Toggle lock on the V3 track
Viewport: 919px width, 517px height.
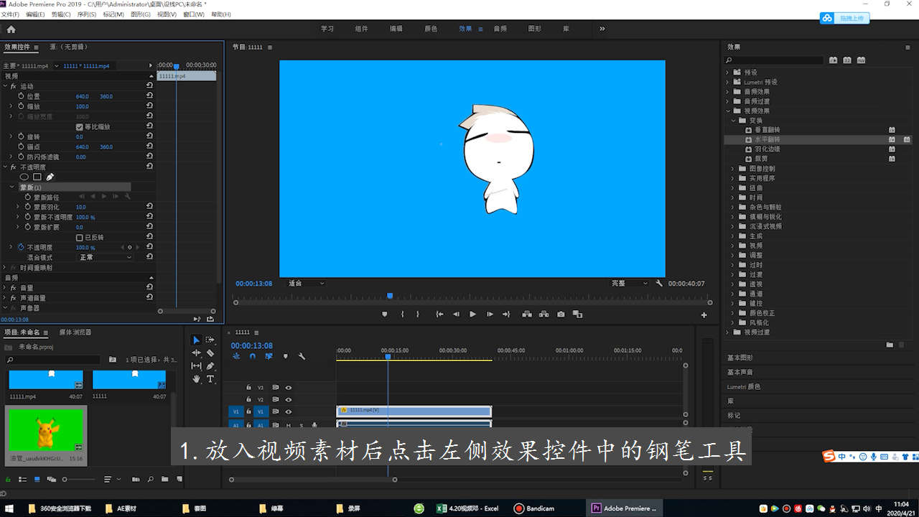tap(249, 387)
